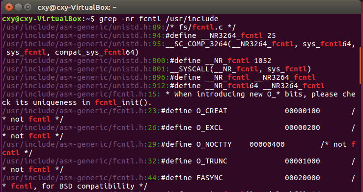Click the '#define O_EXCL' text on line 26

pyautogui.click(x=192, y=128)
